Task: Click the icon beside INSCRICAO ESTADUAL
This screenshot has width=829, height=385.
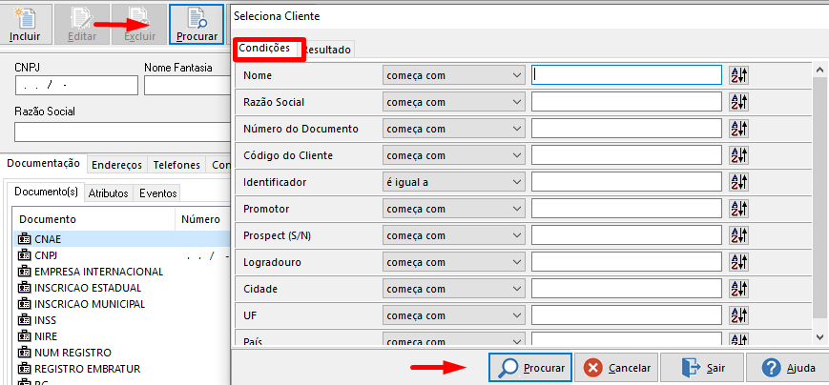Action: coord(24,288)
